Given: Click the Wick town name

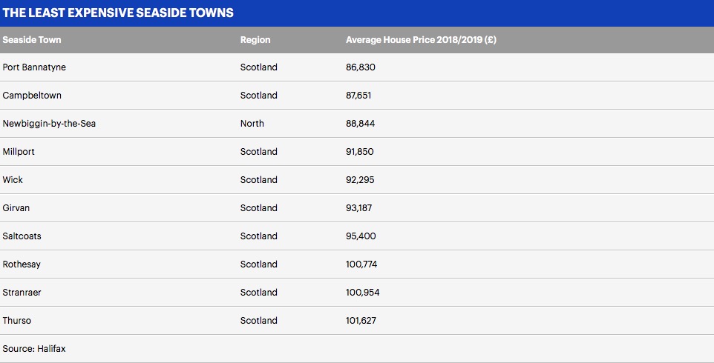Looking at the screenshot, I should pos(13,180).
